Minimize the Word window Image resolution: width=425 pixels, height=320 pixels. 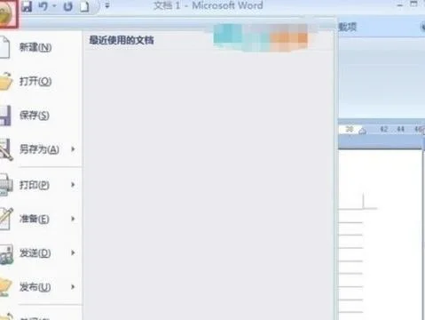(x=399, y=5)
